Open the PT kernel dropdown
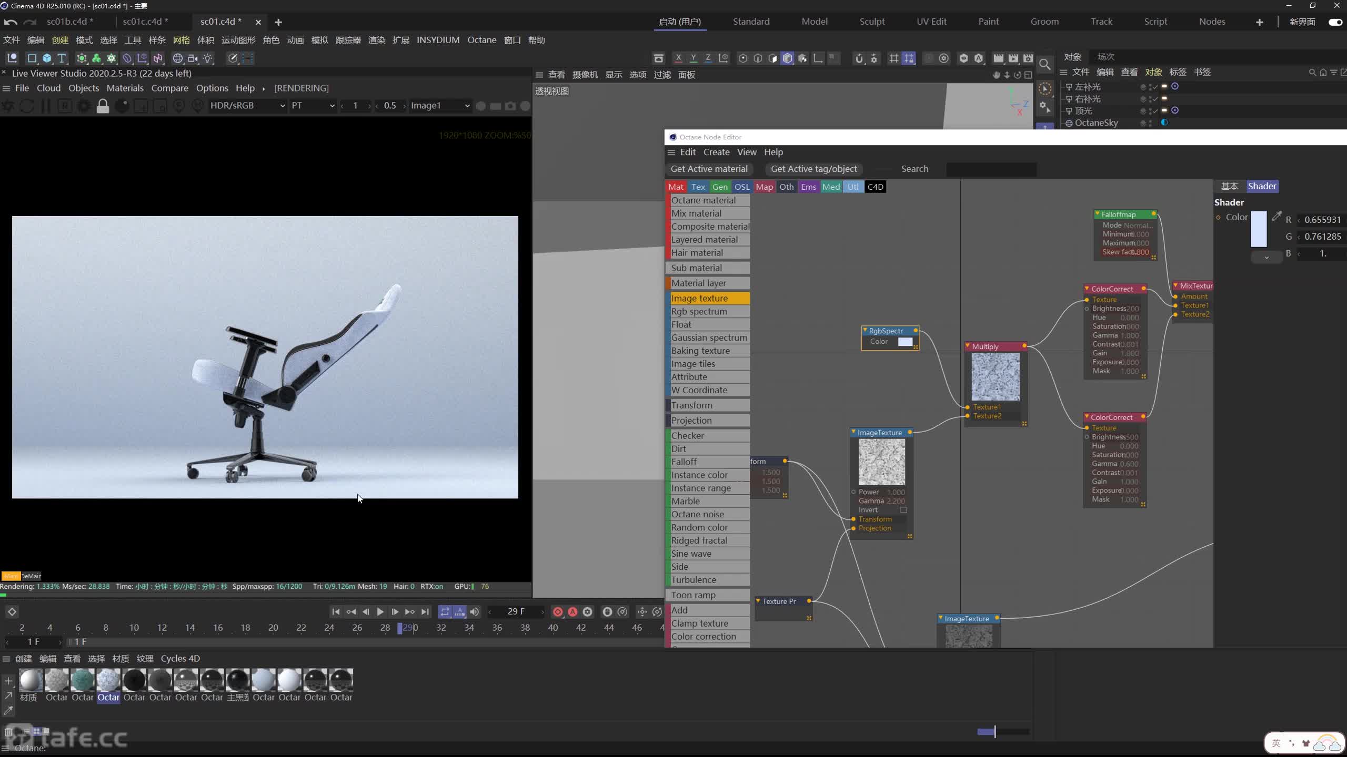 [313, 106]
